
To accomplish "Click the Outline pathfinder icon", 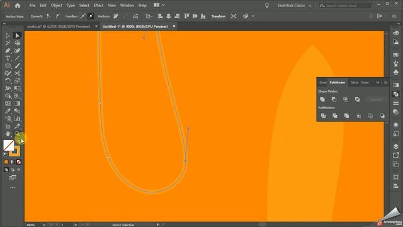I will tap(370, 116).
